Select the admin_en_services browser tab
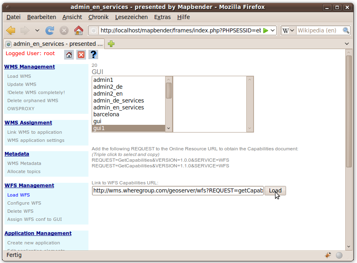357x263 pixels. (54, 44)
